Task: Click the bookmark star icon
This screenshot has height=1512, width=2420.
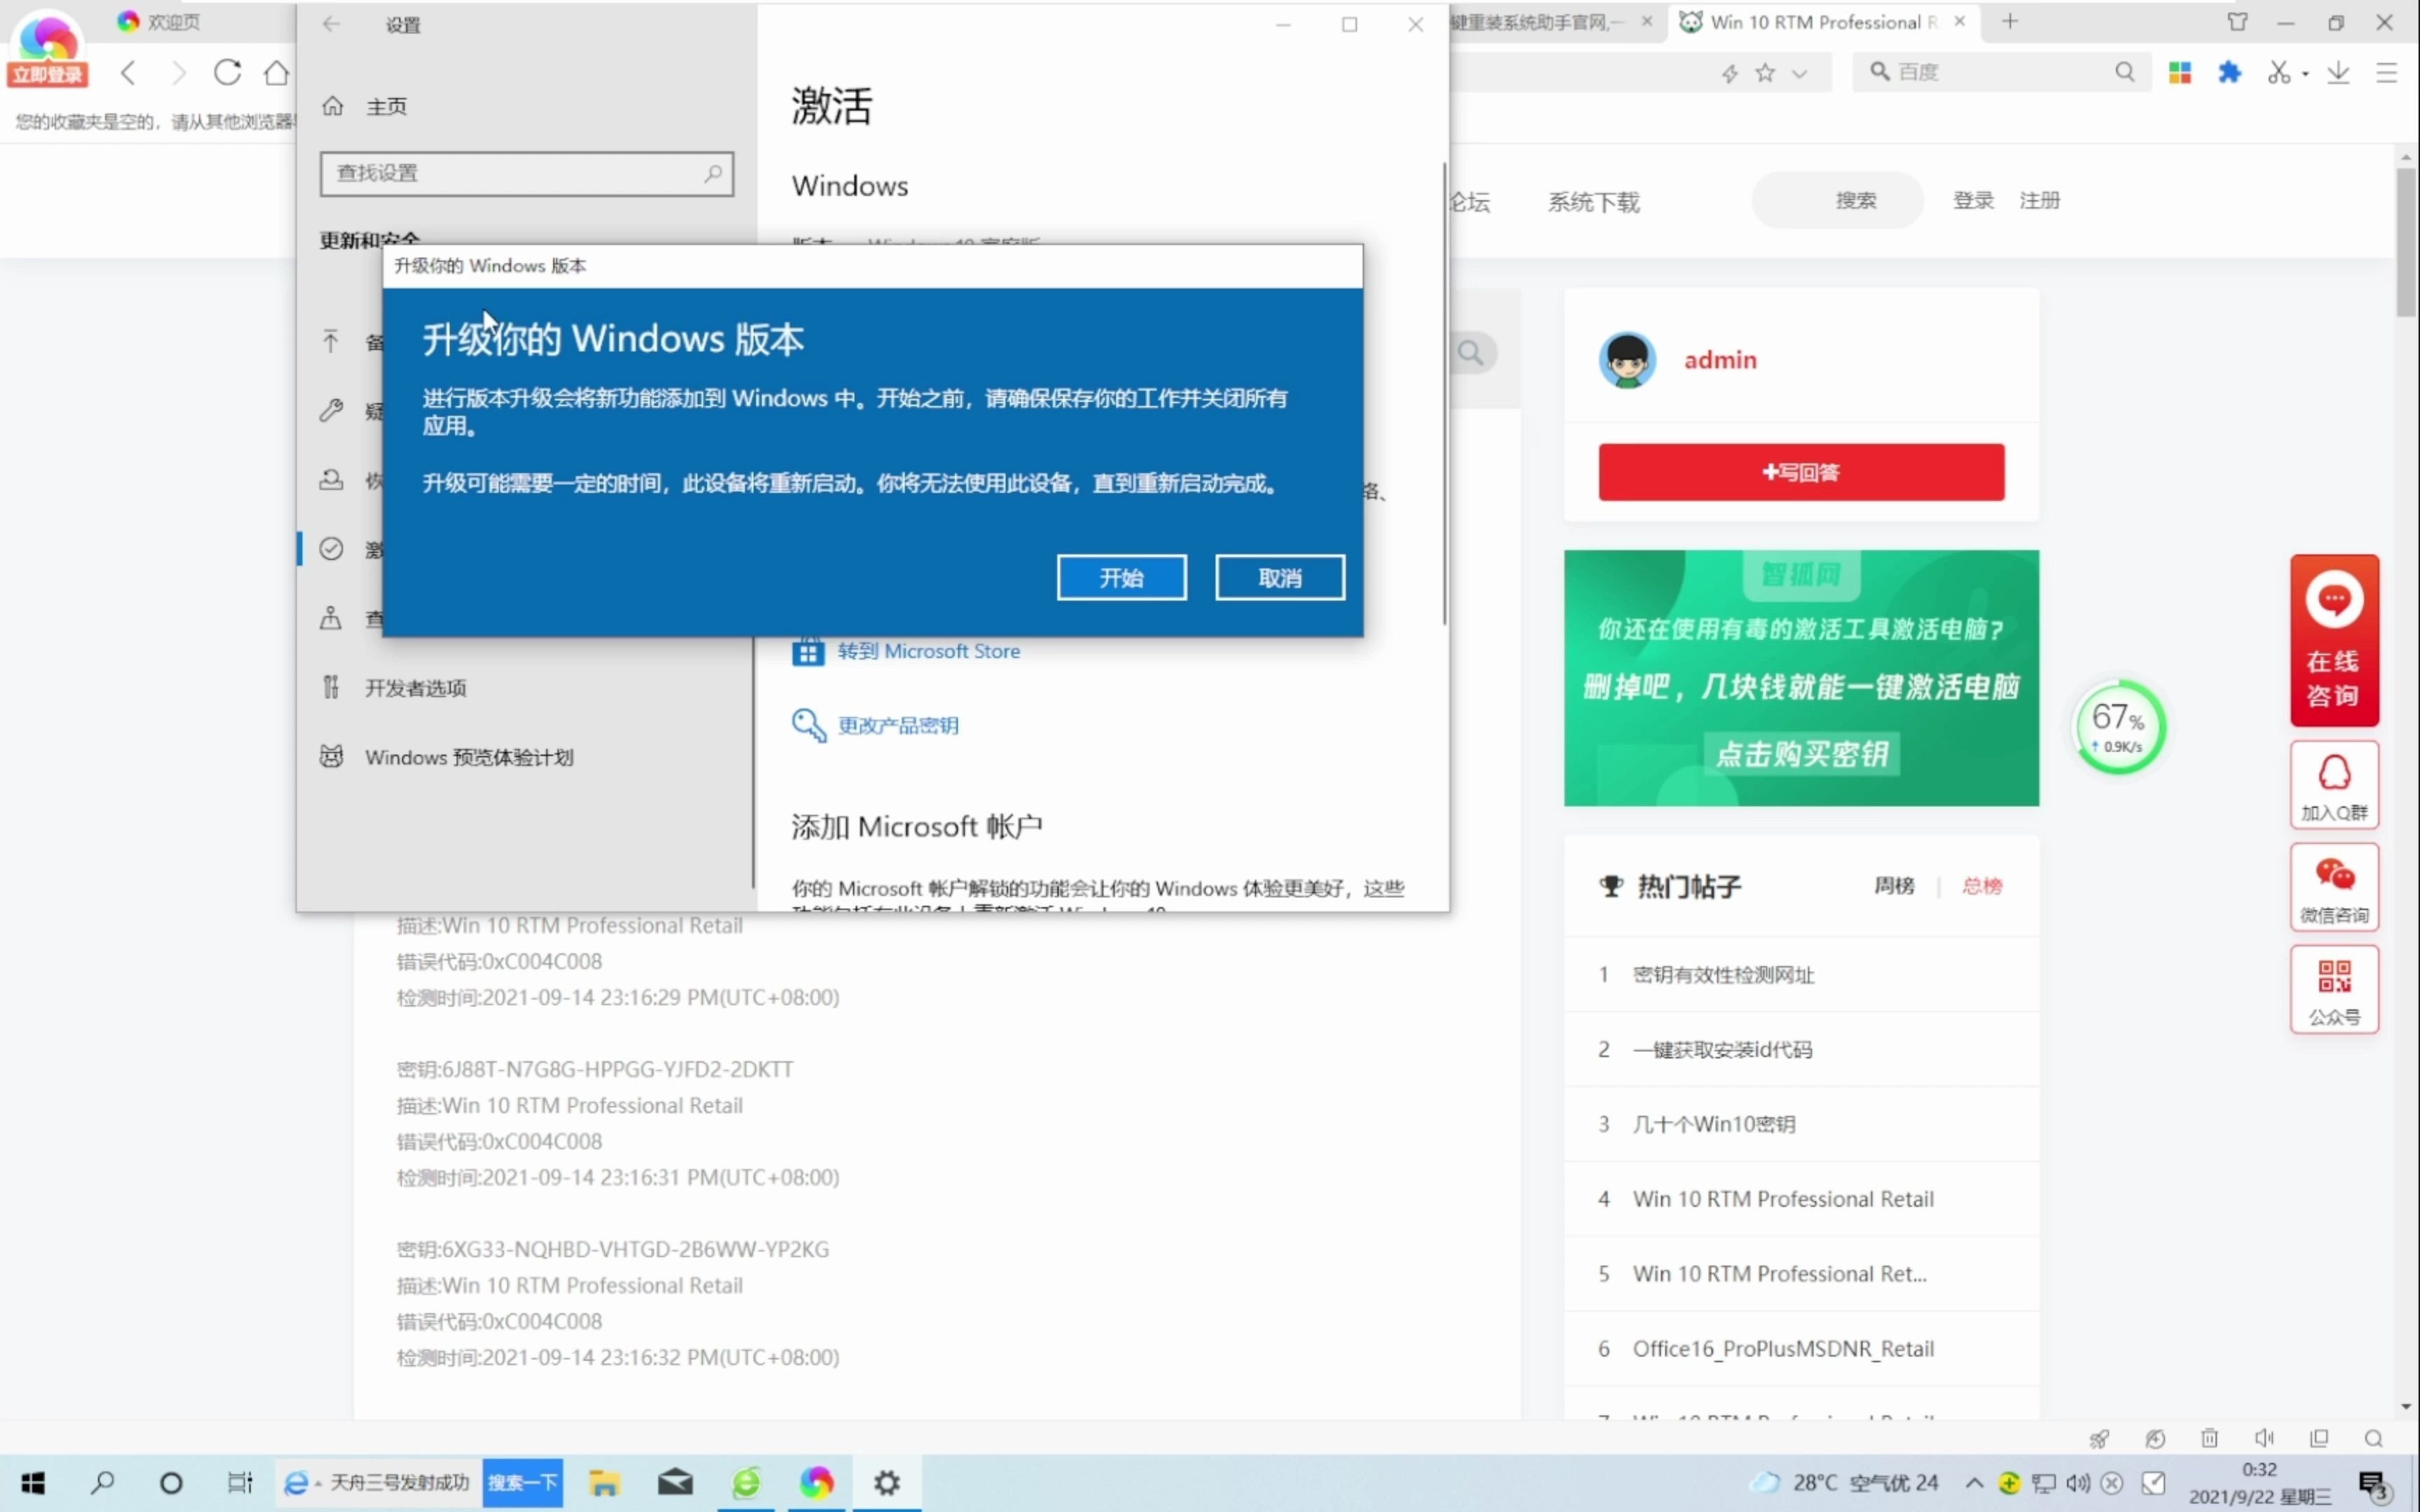Action: [1765, 72]
